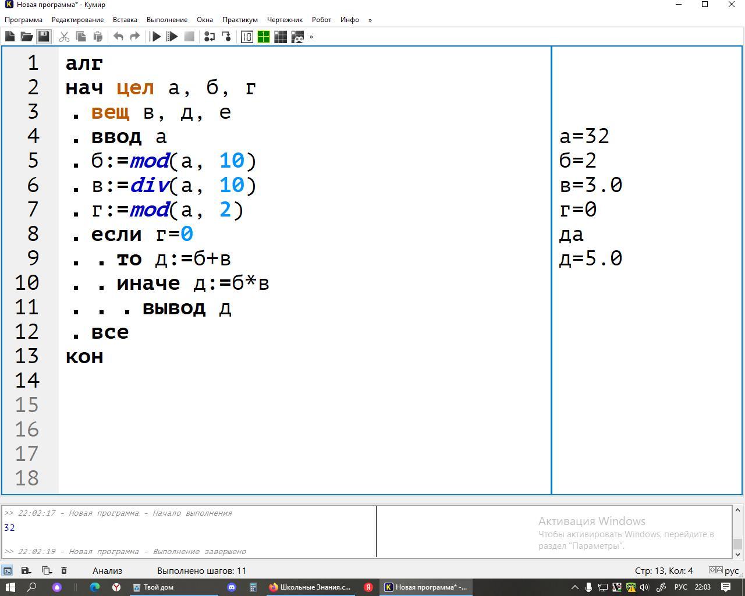This screenshot has width=745, height=596.
Task: Save the program using the floppy disk icon
Action: (x=44, y=37)
